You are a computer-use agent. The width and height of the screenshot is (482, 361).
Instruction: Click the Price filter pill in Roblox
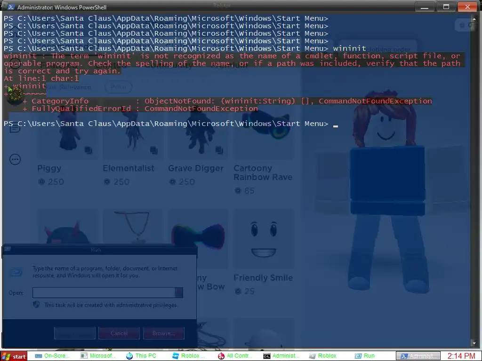pos(118,87)
